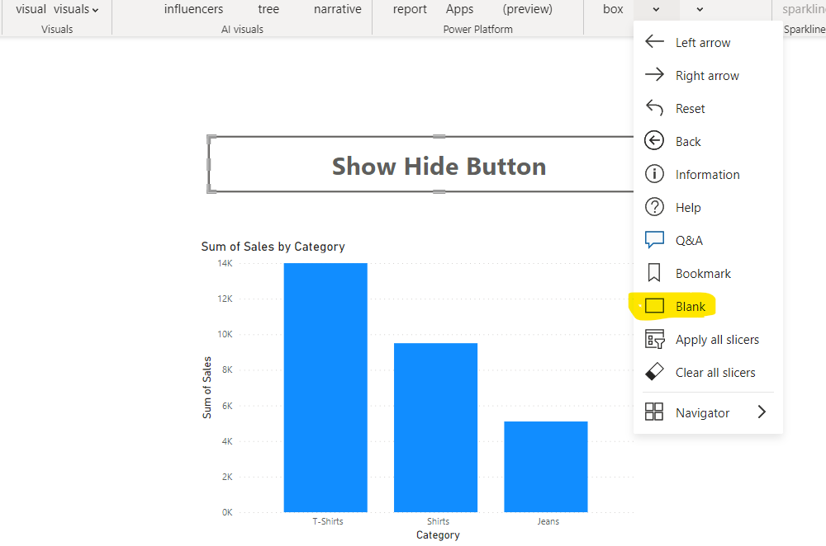826x546 pixels.
Task: Click the new visual ribbon item
Action: [x=31, y=9]
